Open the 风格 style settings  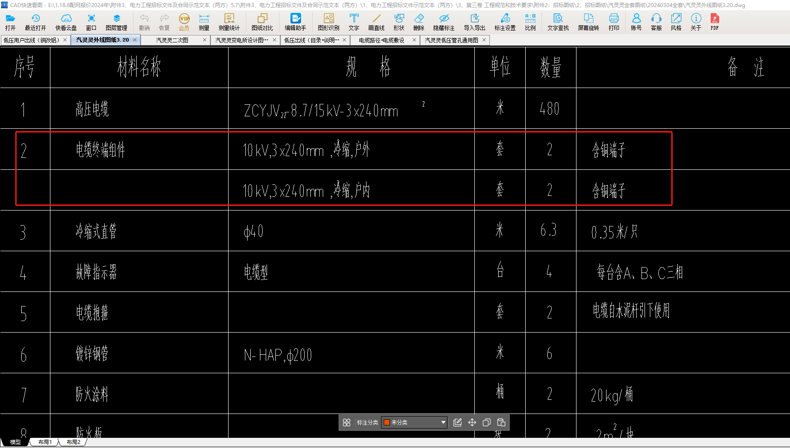676,22
